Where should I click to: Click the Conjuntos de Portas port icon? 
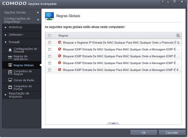point(10,87)
